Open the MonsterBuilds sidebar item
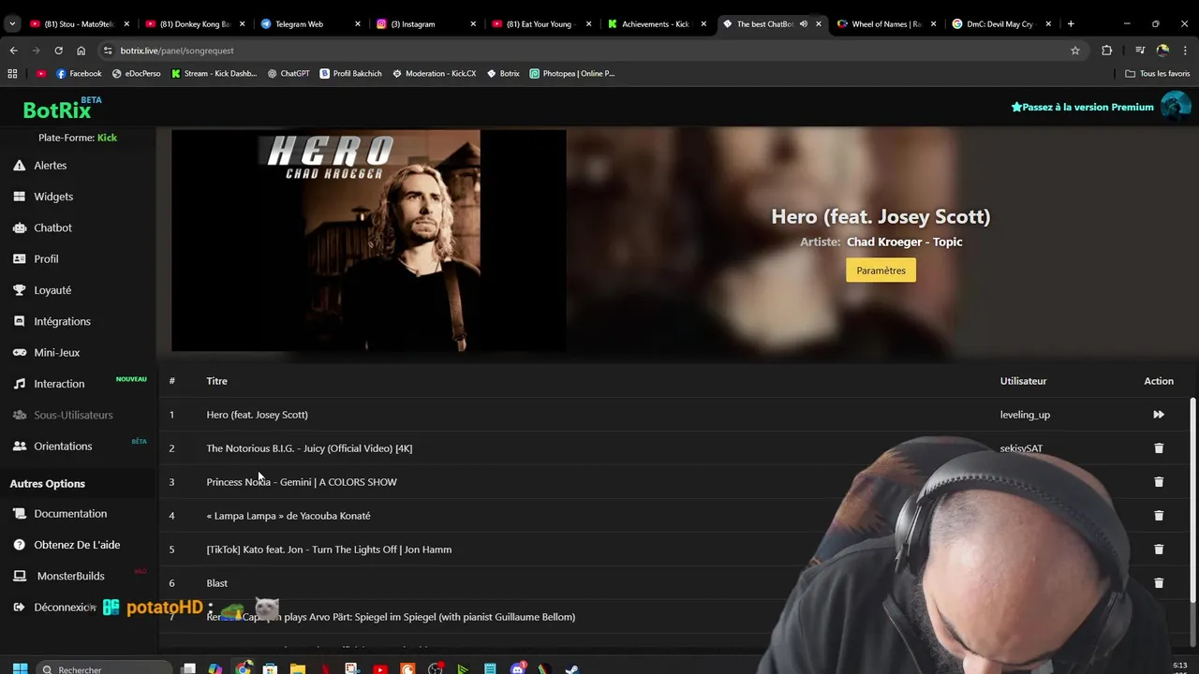The width and height of the screenshot is (1199, 674). pos(70,576)
